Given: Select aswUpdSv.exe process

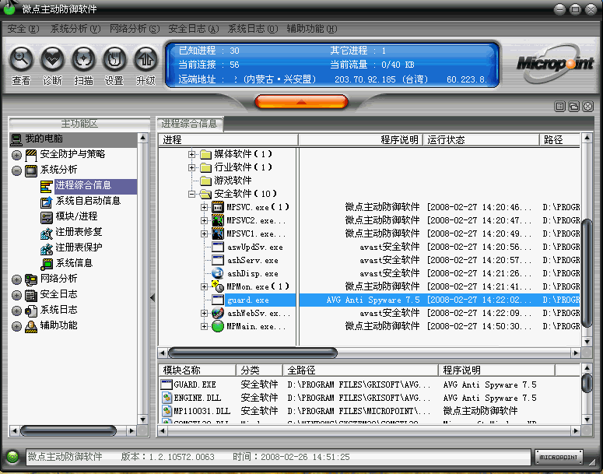Looking at the screenshot, I should coord(255,247).
